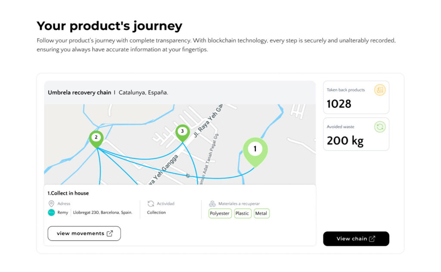
Task: Open the view movements button
Action: (84, 234)
